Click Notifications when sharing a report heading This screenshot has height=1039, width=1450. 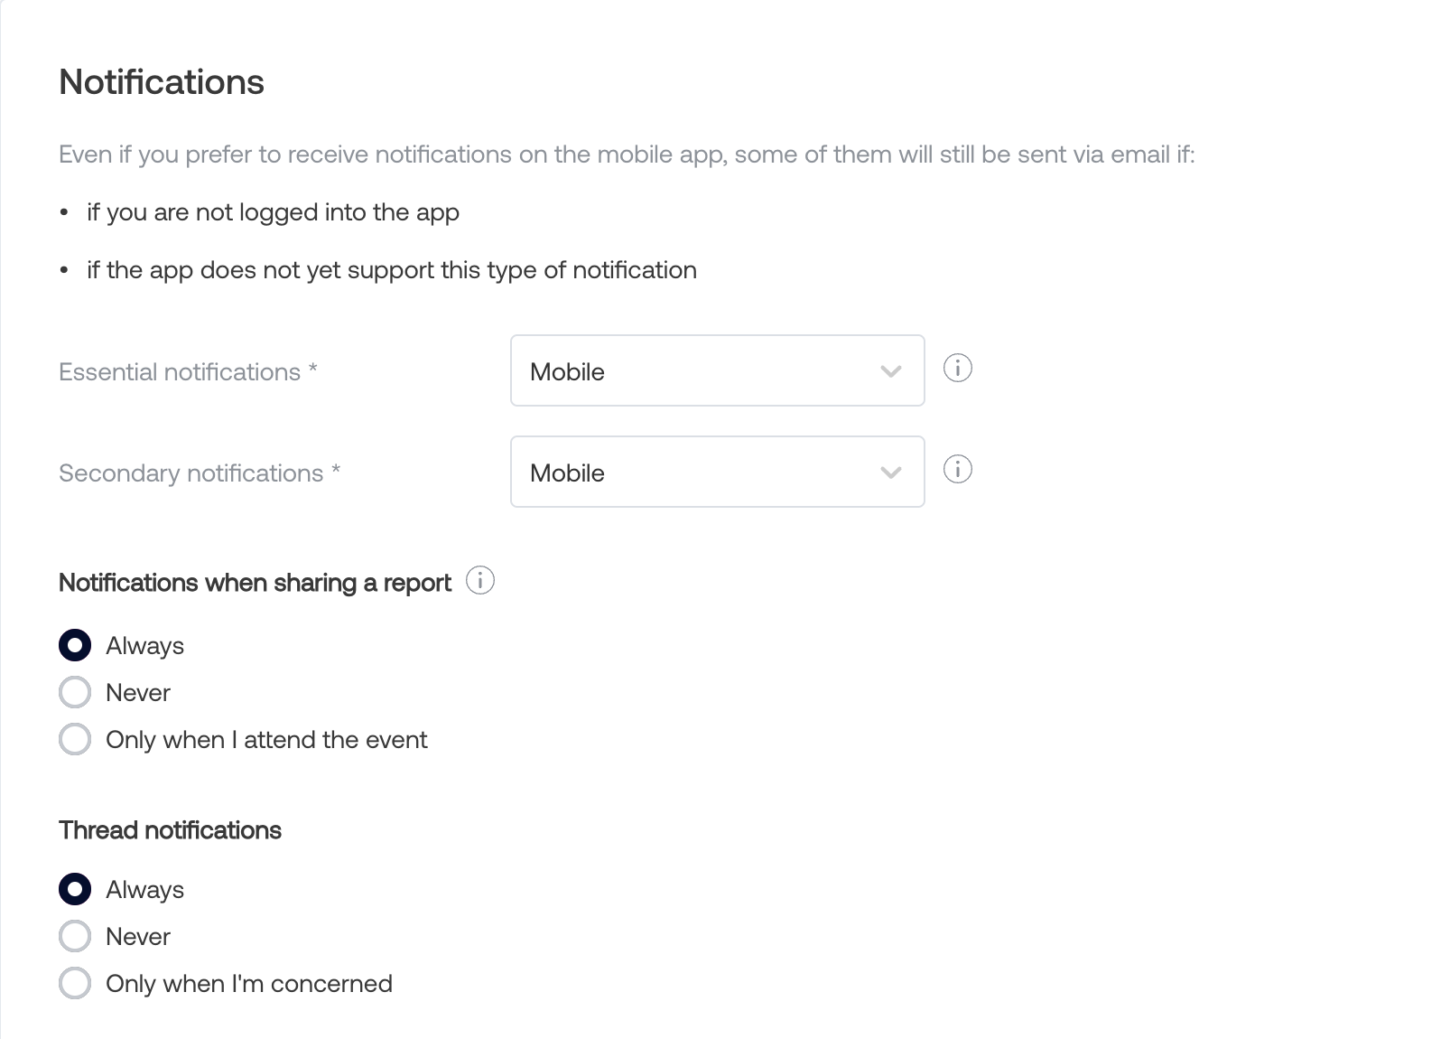pyautogui.click(x=255, y=583)
